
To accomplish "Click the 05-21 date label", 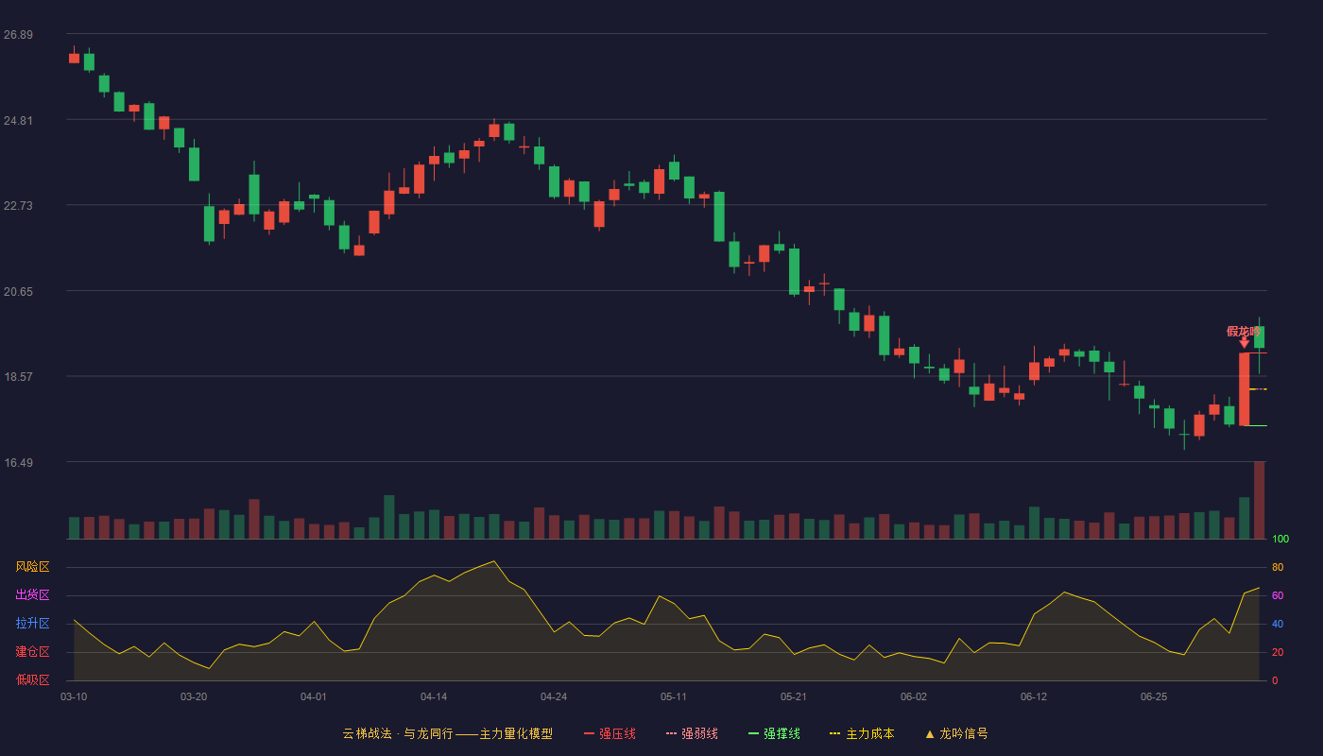I will (794, 696).
